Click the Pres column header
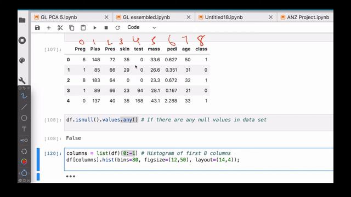Image resolution: width=351 pixels, height=197 pixels. point(110,49)
